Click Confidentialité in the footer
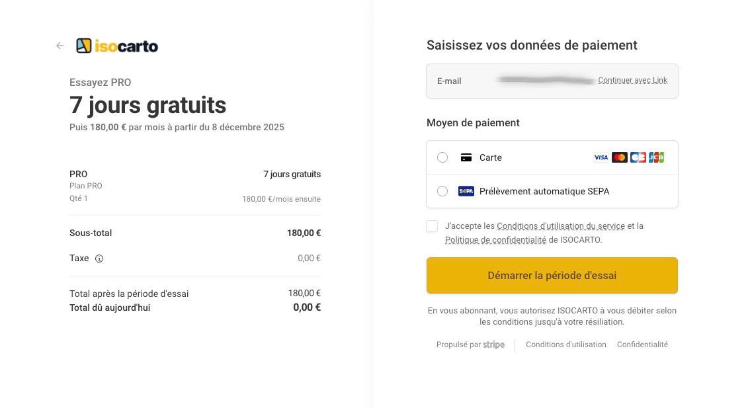 pyautogui.click(x=642, y=344)
